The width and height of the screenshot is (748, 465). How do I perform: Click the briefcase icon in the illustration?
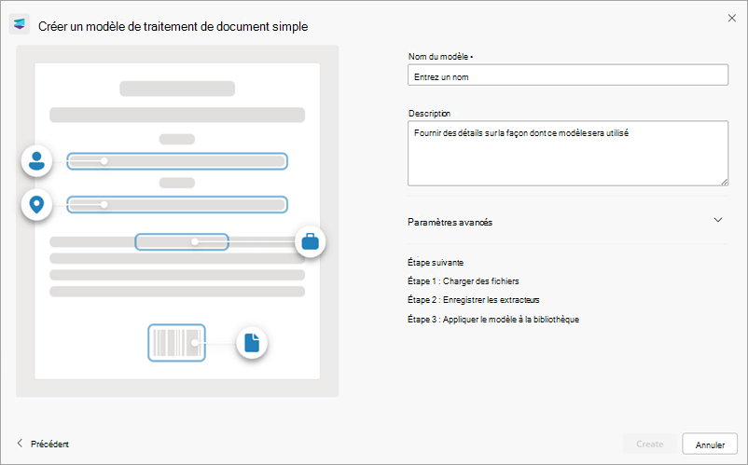[x=310, y=241]
